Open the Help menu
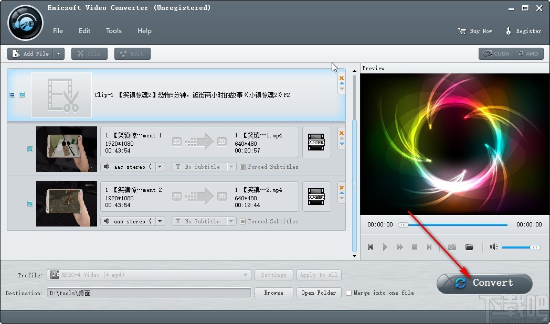Screen dimensions: 550x324 point(144,31)
